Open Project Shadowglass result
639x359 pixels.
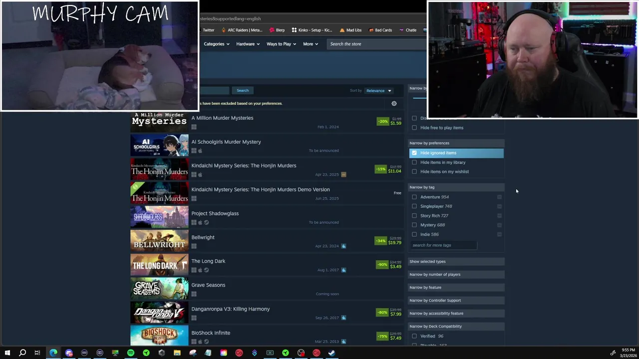coord(266,217)
